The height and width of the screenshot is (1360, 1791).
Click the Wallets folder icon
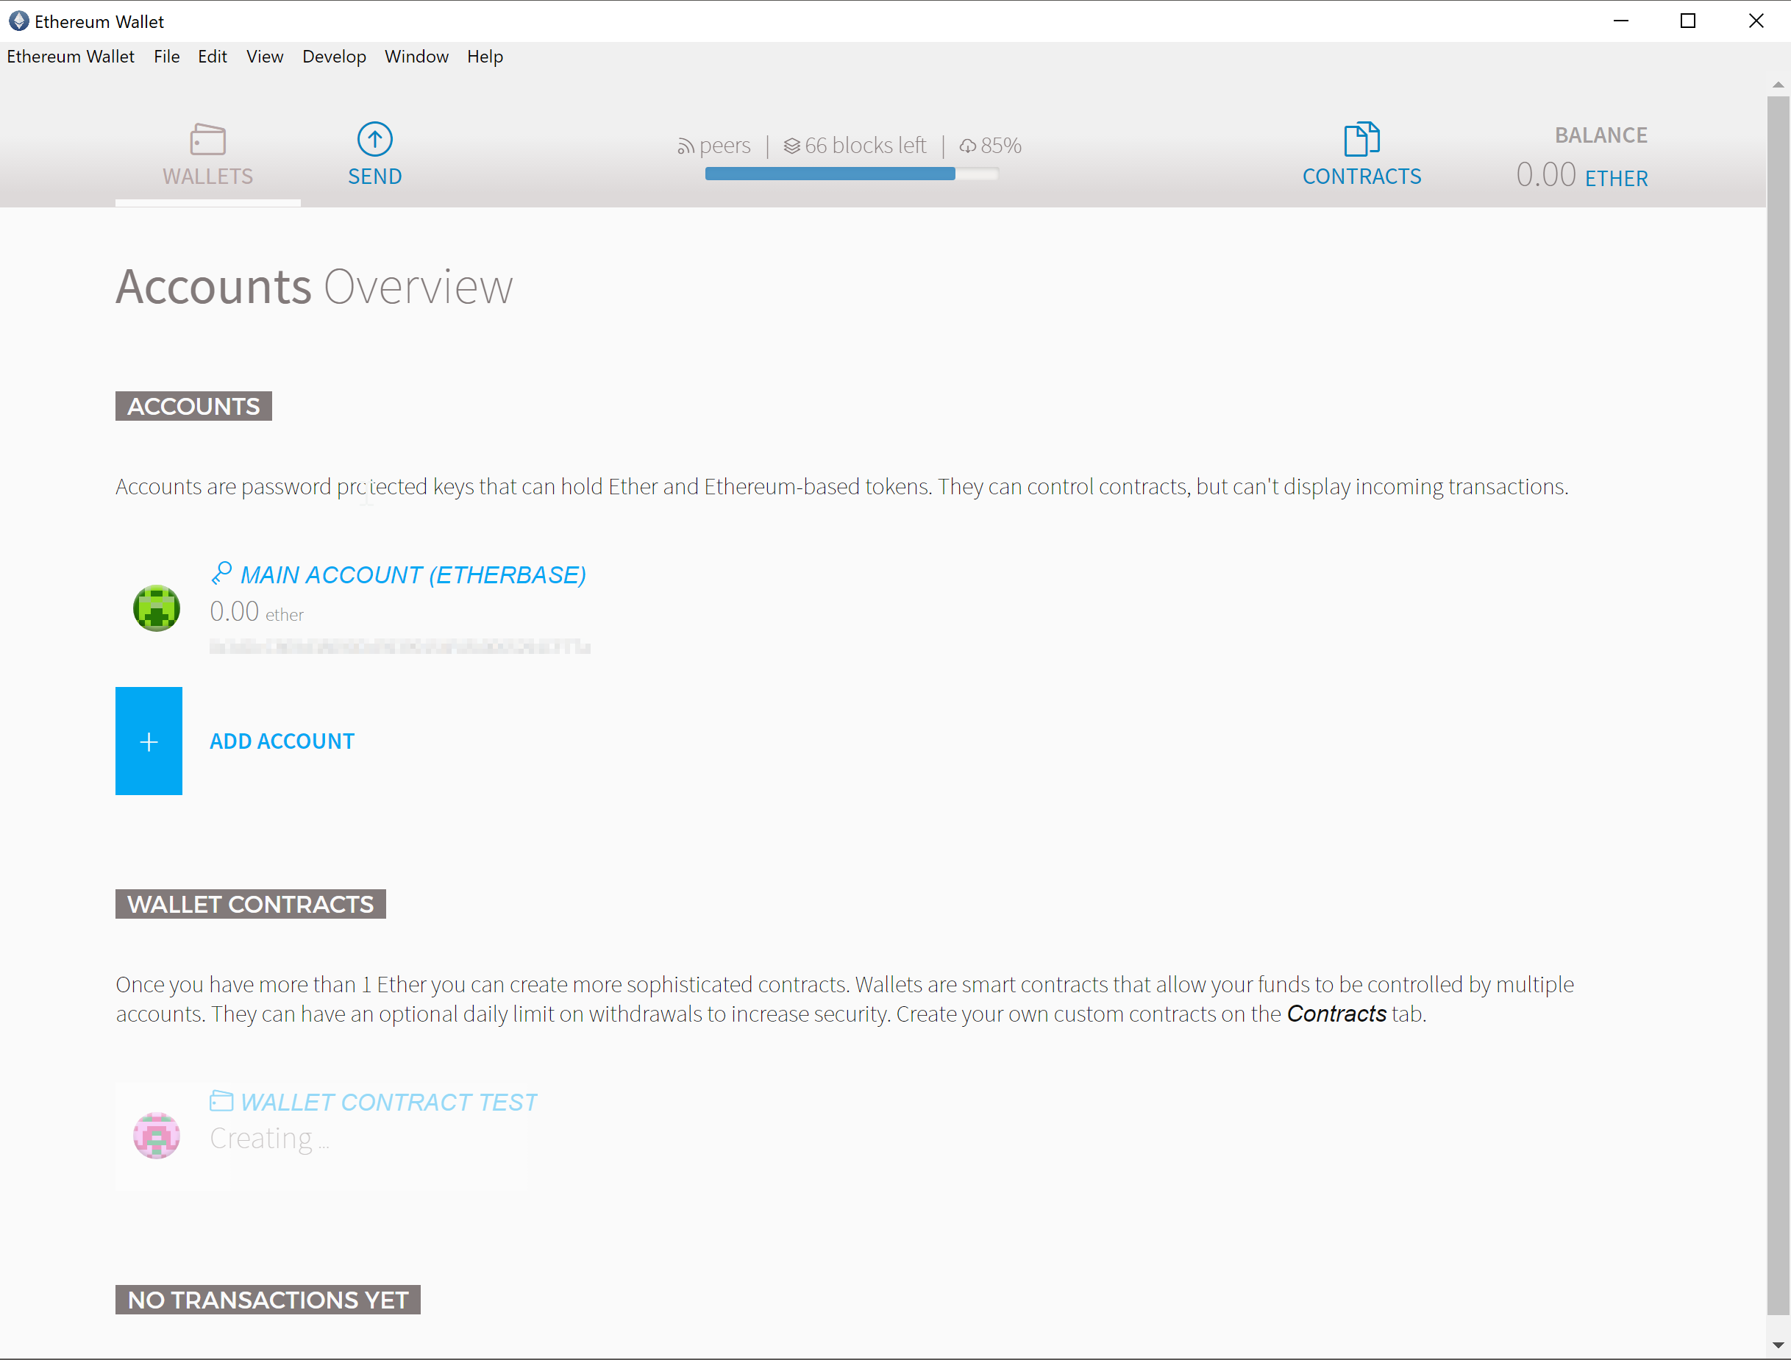point(208,139)
